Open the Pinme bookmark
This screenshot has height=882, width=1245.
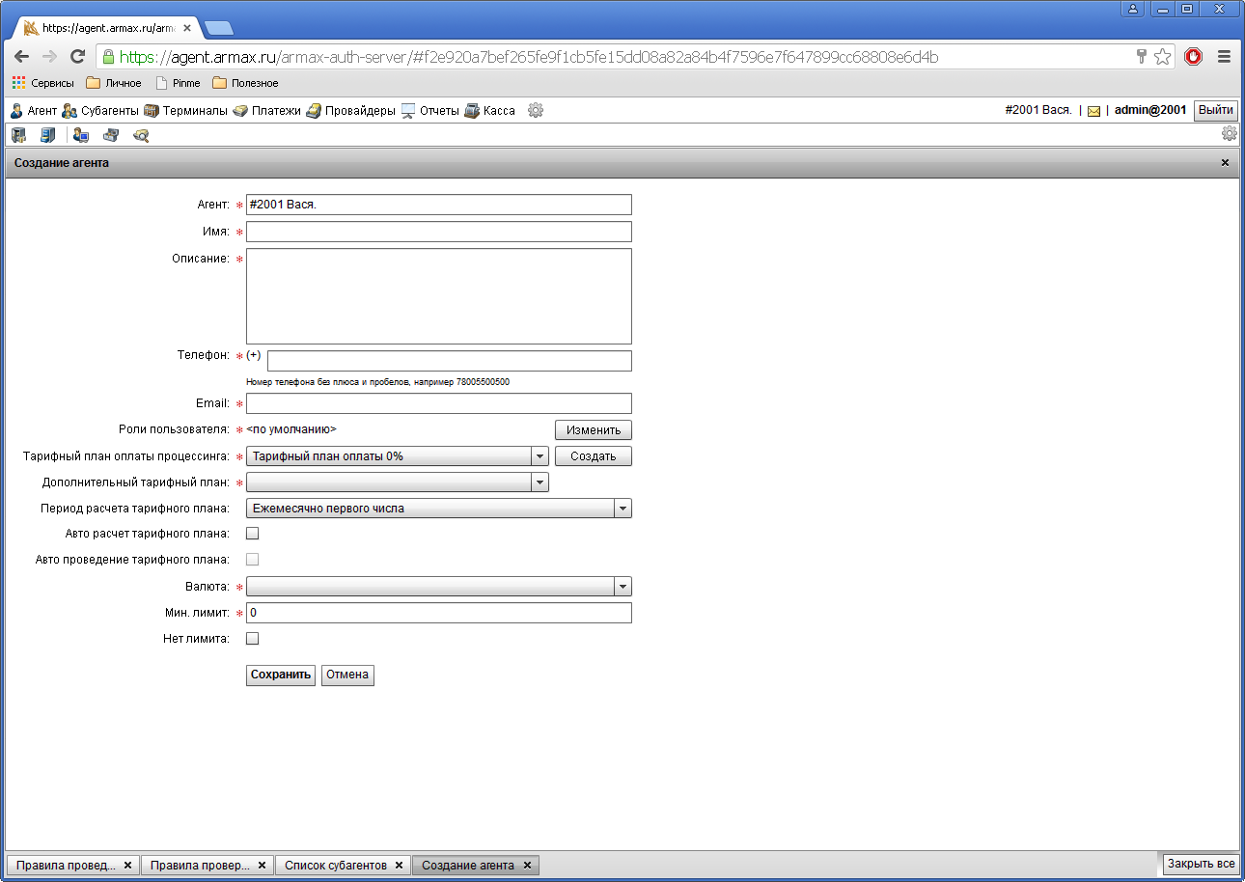coord(179,83)
